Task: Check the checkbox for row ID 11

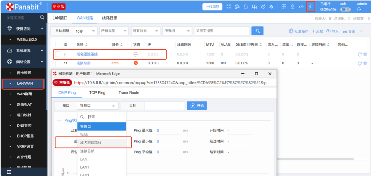Action: (x=58, y=63)
